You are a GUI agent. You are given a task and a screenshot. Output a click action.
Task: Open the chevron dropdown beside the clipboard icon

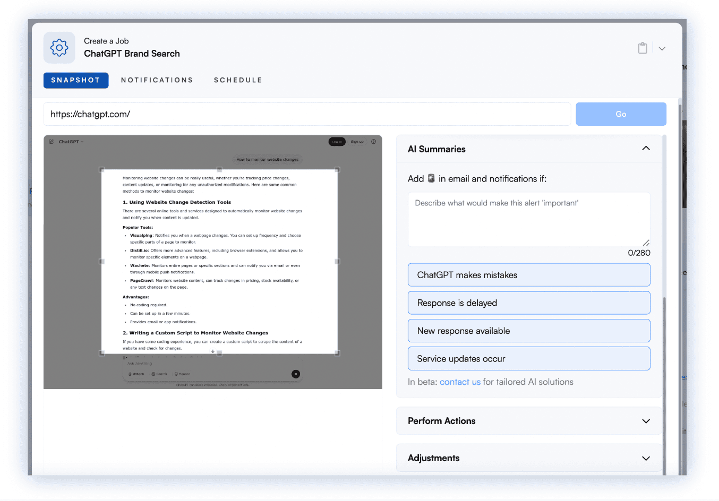(x=662, y=48)
